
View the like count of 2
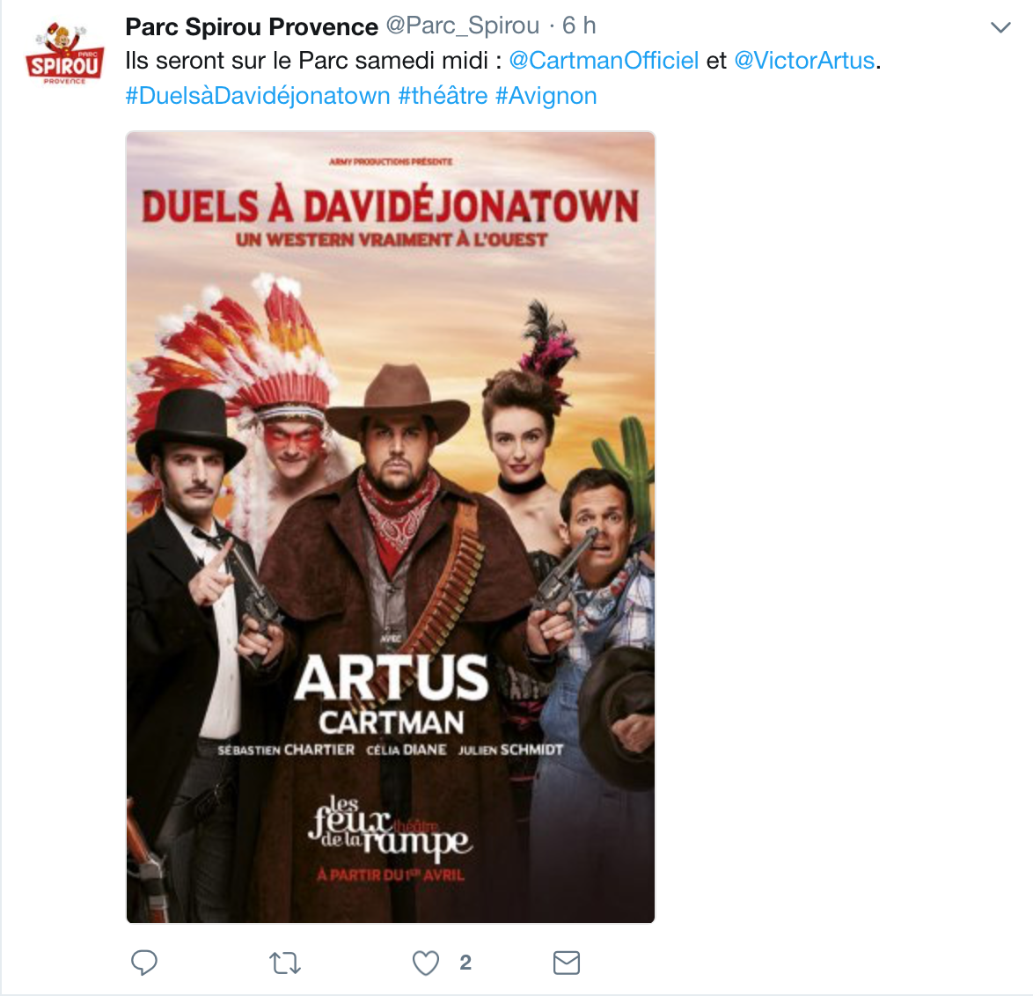[465, 963]
